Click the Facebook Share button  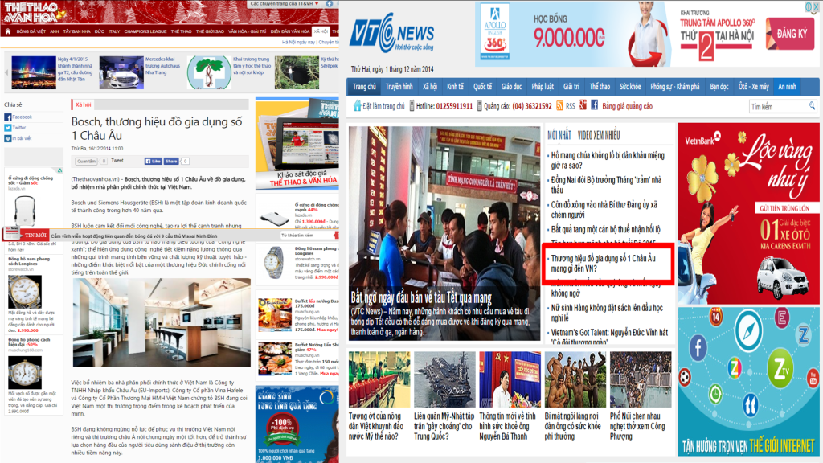[171, 161]
